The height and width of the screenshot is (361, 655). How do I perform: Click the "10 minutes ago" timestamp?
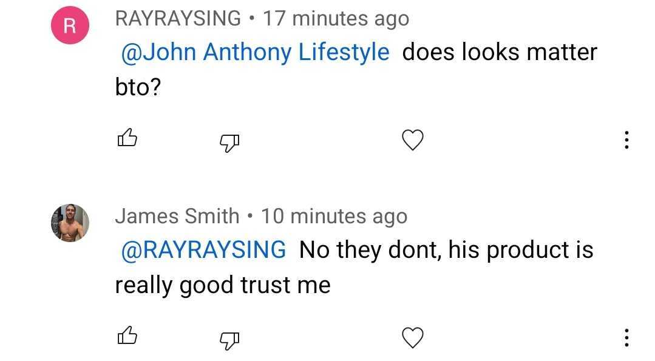pos(334,216)
